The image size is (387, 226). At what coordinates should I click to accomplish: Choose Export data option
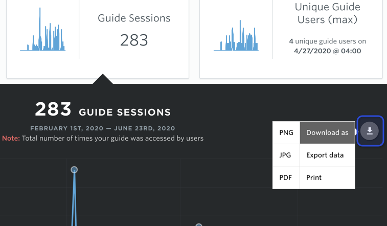point(327,155)
